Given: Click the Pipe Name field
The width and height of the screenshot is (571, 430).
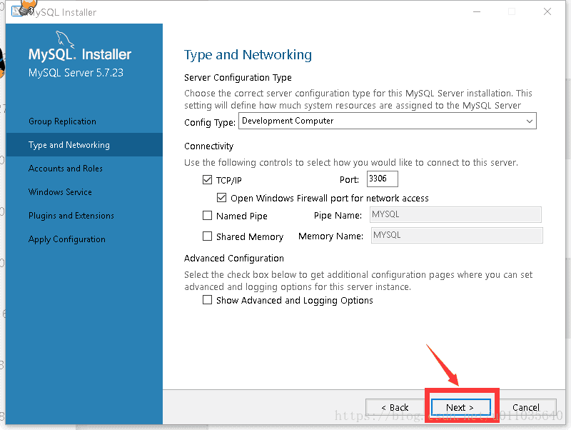Looking at the screenshot, I should (x=455, y=214).
